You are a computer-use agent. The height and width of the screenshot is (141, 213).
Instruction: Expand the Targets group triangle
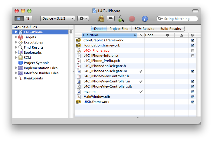pyautogui.click(x=16, y=37)
